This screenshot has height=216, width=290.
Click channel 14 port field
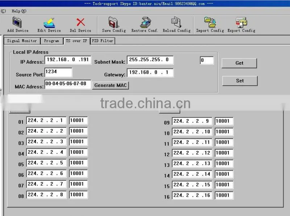pyautogui.click(x=224, y=174)
